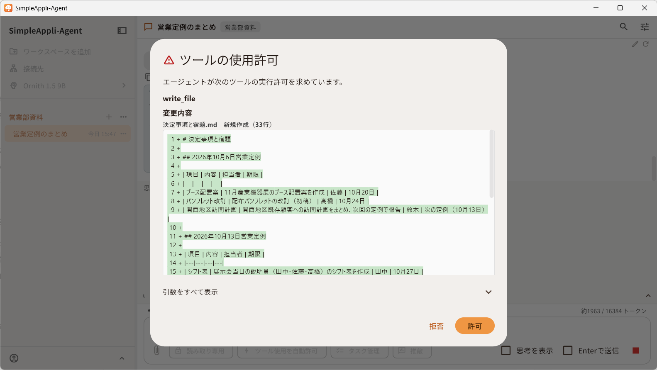Click the chevron above the token counter

(648, 296)
